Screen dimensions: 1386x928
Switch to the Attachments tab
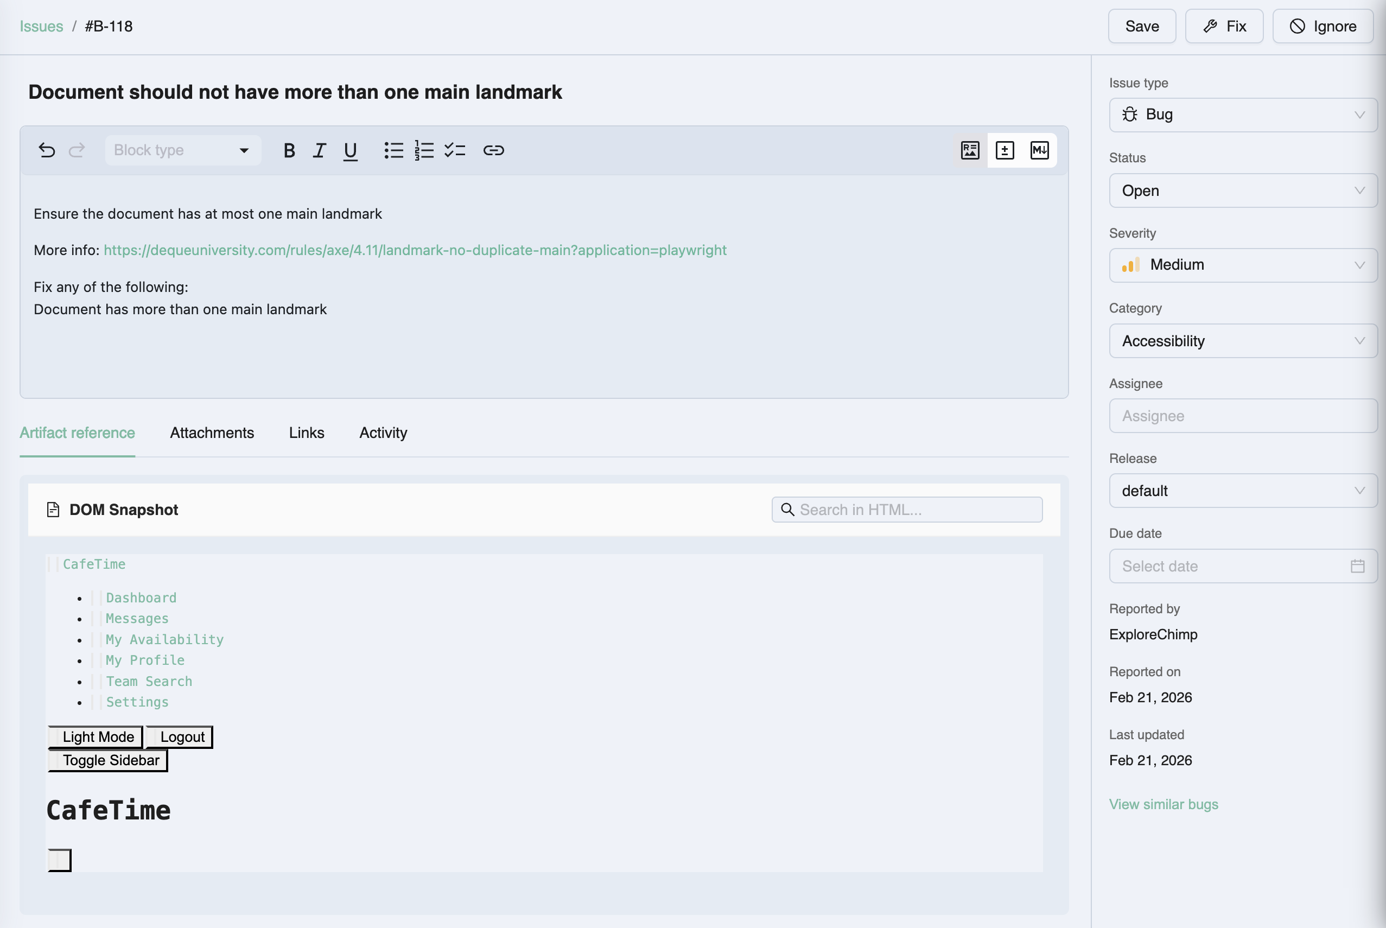click(x=212, y=433)
